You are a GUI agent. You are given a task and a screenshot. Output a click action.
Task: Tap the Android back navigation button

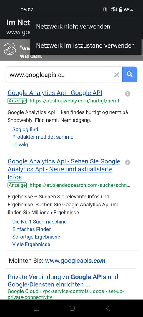108,308
